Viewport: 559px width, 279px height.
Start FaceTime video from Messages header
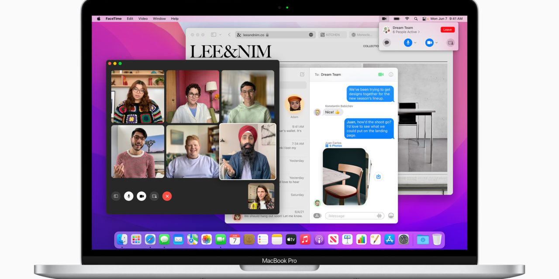click(x=381, y=75)
